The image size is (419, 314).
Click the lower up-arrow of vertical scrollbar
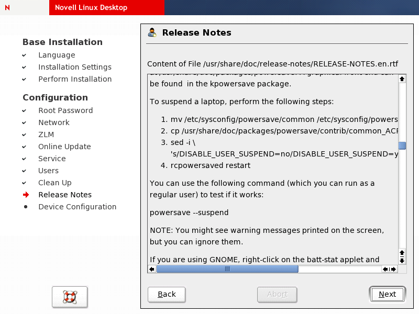402,253
